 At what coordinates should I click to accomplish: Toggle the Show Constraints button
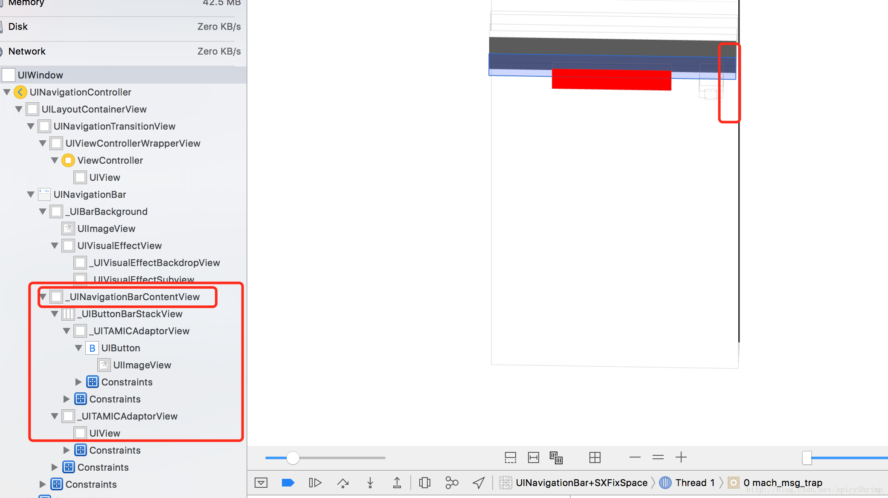pos(533,457)
